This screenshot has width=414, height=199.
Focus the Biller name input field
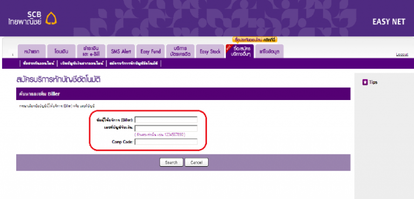[x=166, y=119]
